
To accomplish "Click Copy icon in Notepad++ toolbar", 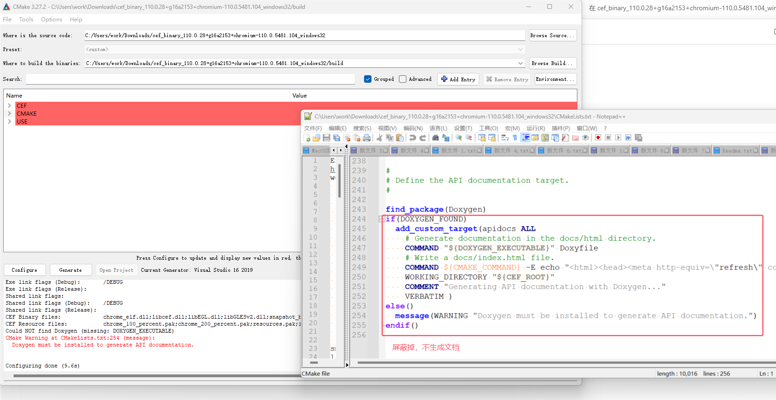I will [x=390, y=138].
